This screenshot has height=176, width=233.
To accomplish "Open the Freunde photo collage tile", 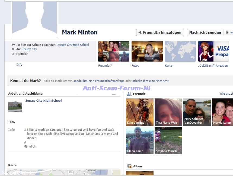I will coord(114,51).
